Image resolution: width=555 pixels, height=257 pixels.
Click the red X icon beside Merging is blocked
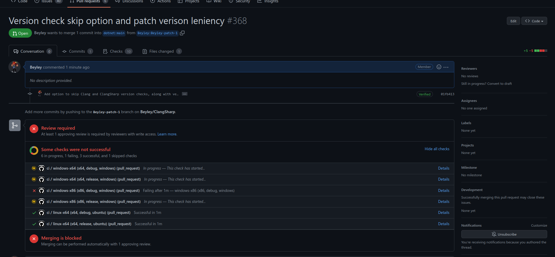(x=34, y=239)
